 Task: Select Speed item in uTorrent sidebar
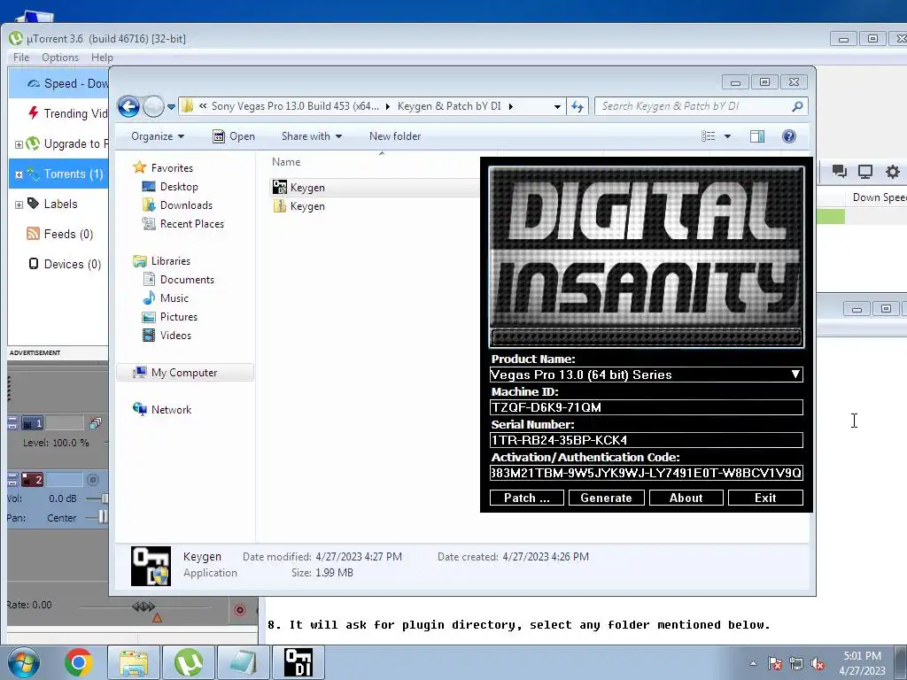click(x=59, y=84)
